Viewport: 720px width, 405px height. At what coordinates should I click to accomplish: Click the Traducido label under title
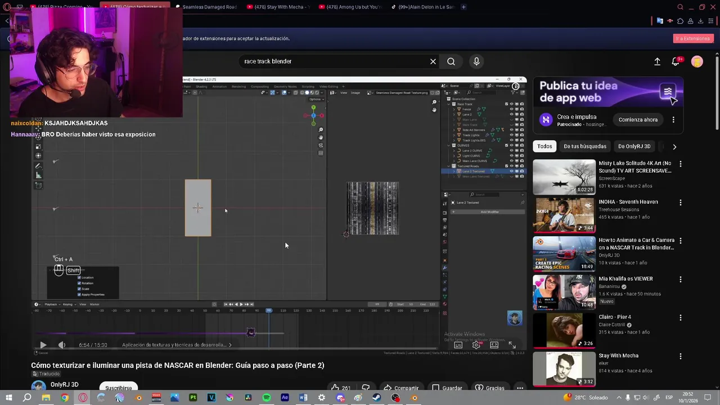point(46,374)
